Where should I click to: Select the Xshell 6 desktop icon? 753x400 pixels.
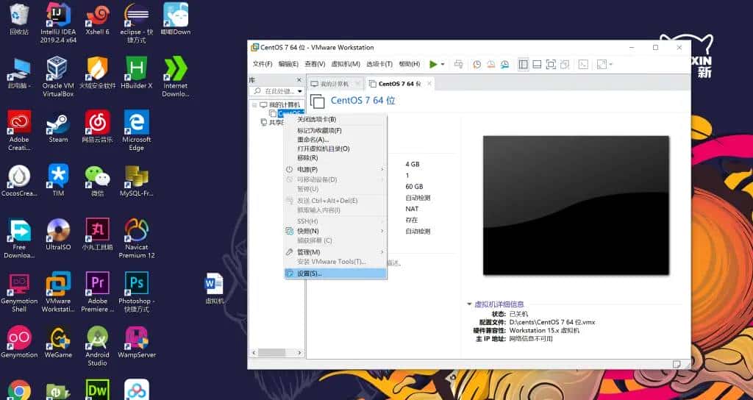pos(98,20)
